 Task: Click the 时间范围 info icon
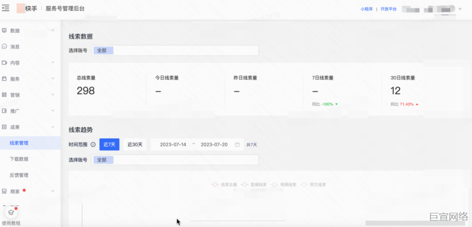coord(93,144)
